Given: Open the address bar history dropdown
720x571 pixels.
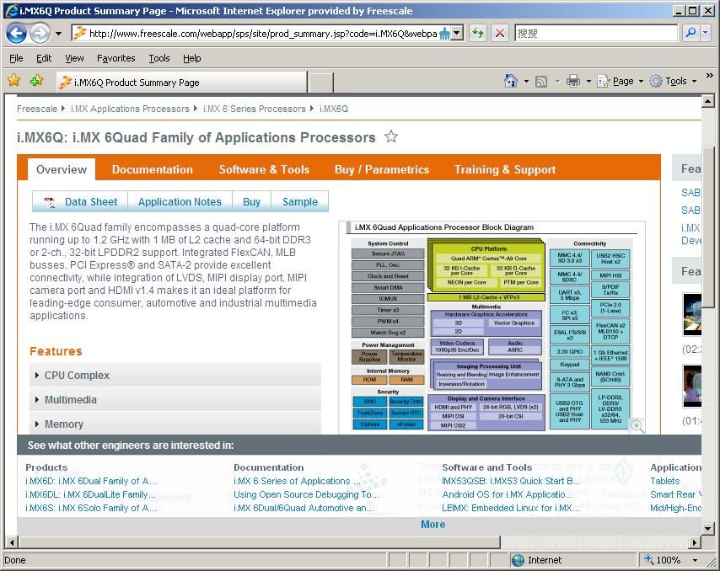Looking at the screenshot, I should pos(456,33).
